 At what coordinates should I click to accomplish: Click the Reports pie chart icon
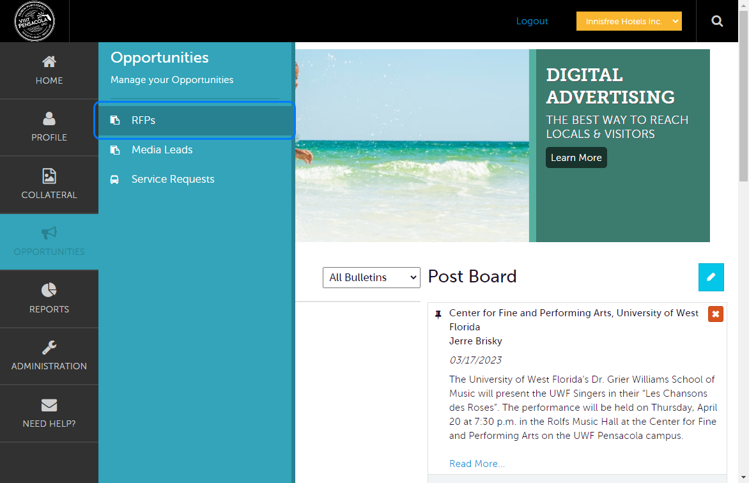point(49,290)
